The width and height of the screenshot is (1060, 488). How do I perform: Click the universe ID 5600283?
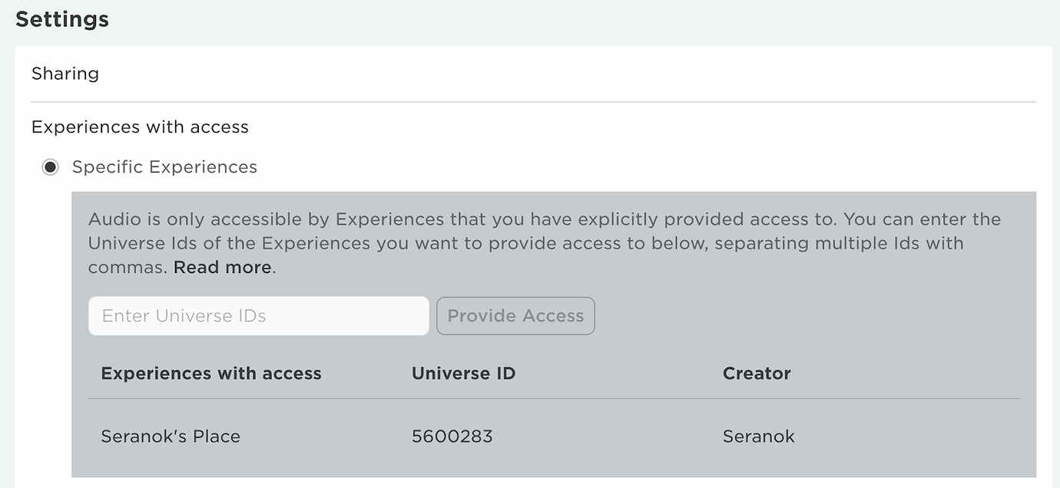(x=452, y=437)
